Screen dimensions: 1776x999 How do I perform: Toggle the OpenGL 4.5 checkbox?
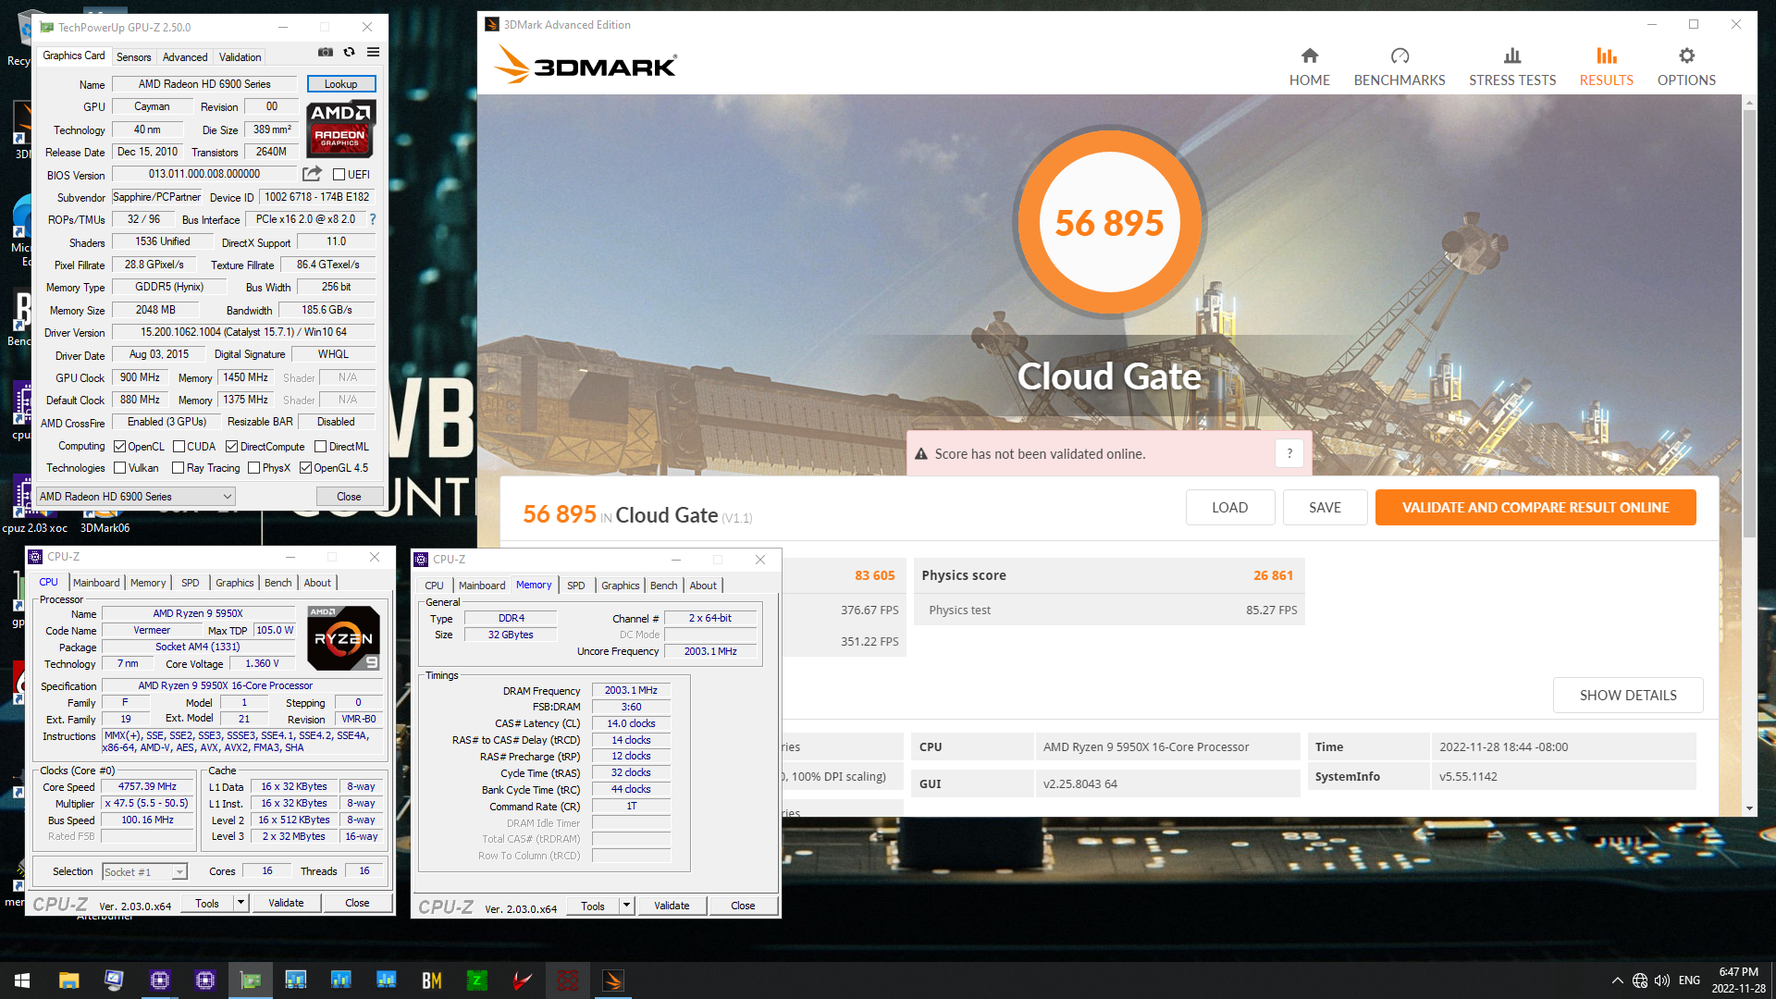coord(305,468)
